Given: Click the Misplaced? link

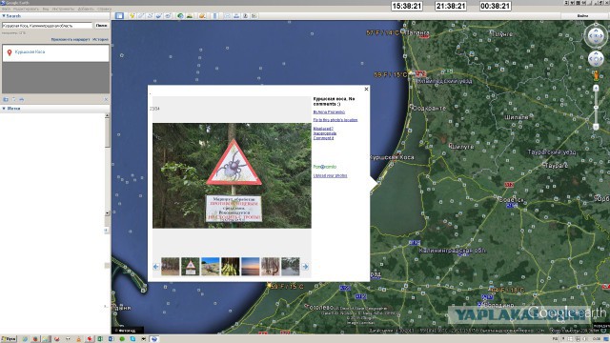Looking at the screenshot, I should click(x=323, y=129).
